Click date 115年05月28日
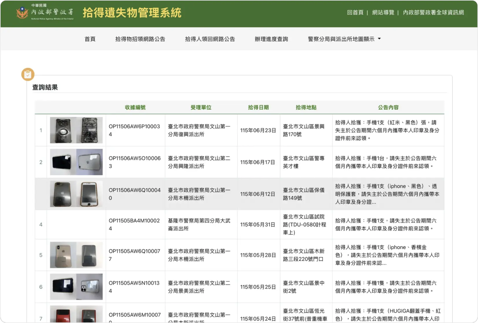 point(258,255)
